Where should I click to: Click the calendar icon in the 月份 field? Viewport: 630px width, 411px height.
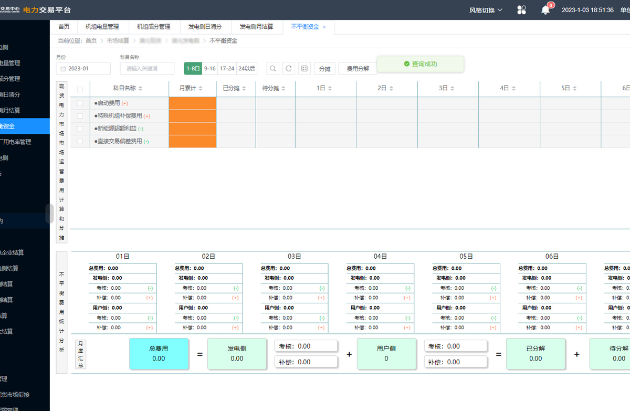[64, 69]
